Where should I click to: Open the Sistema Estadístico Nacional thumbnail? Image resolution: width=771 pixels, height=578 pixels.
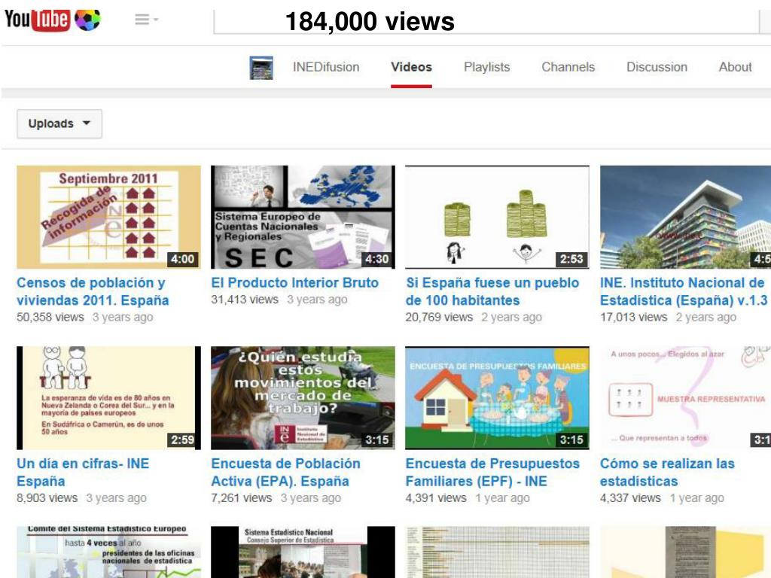click(303, 552)
